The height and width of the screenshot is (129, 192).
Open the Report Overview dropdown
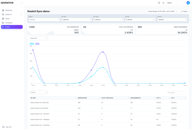coord(44,20)
